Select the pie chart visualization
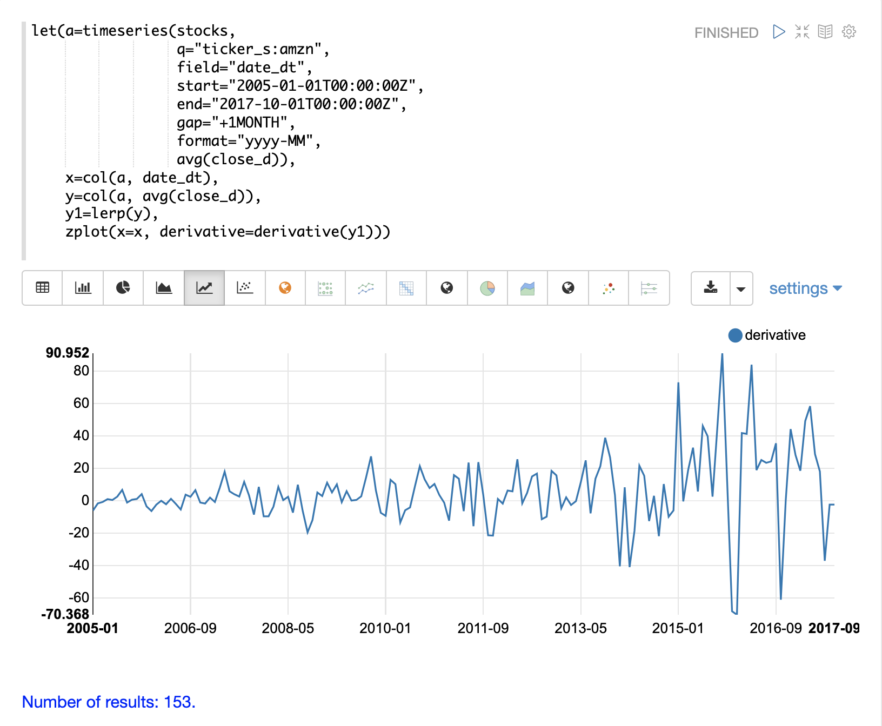882x726 pixels. click(123, 288)
